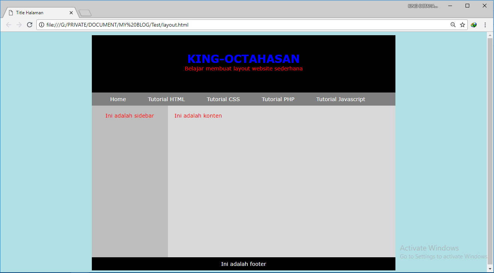Open Chrome's three-dot menu

click(485, 25)
